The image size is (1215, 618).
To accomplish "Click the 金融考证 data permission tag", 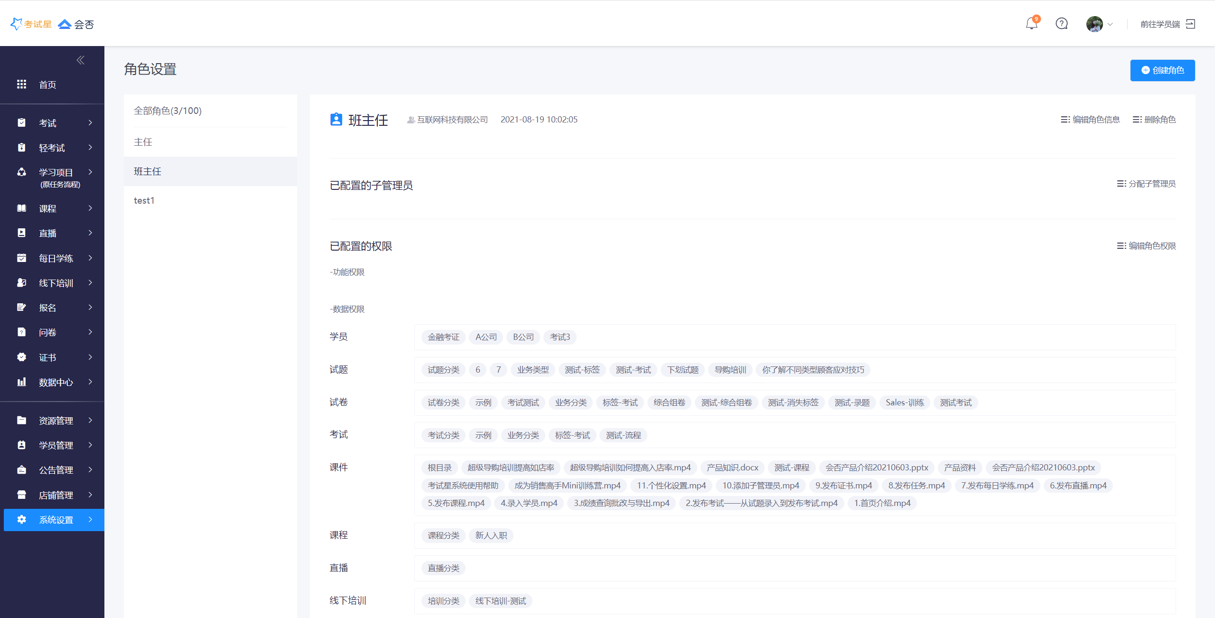I will (443, 337).
